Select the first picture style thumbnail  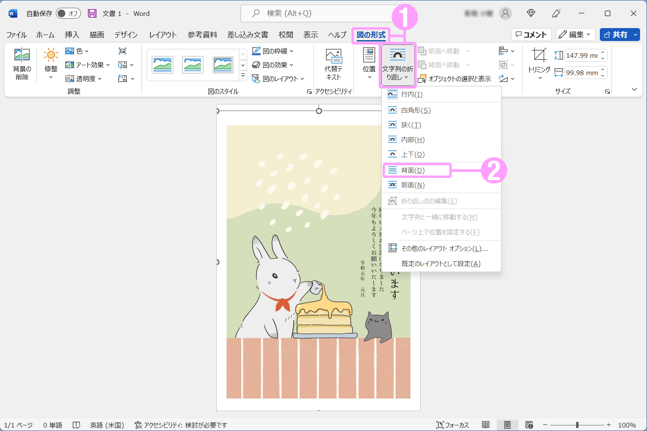(x=163, y=65)
